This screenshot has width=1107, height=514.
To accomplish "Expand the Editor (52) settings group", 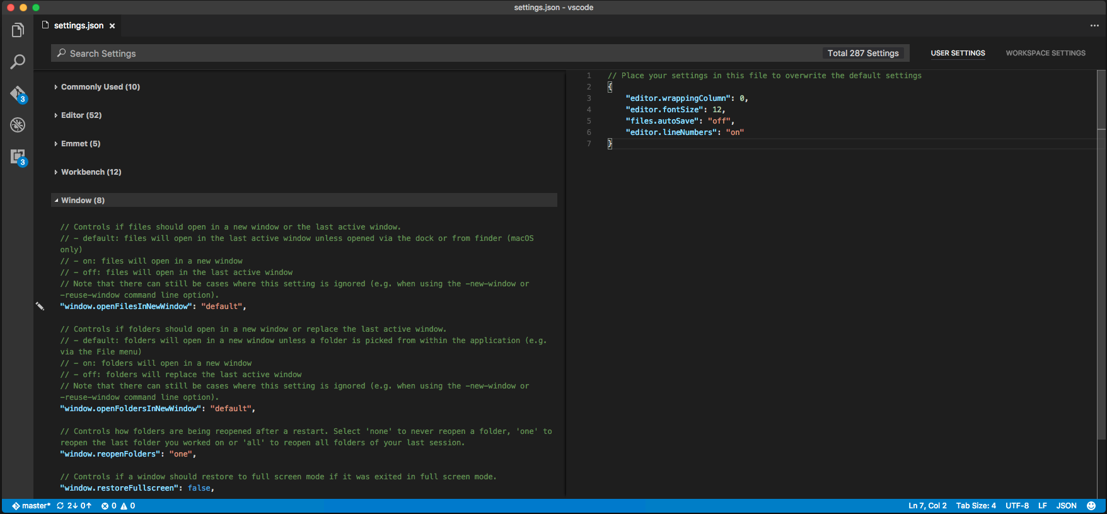I will pos(81,115).
